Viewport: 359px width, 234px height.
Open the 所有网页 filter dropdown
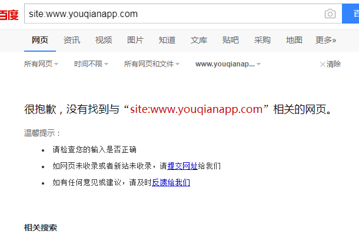click(x=41, y=64)
